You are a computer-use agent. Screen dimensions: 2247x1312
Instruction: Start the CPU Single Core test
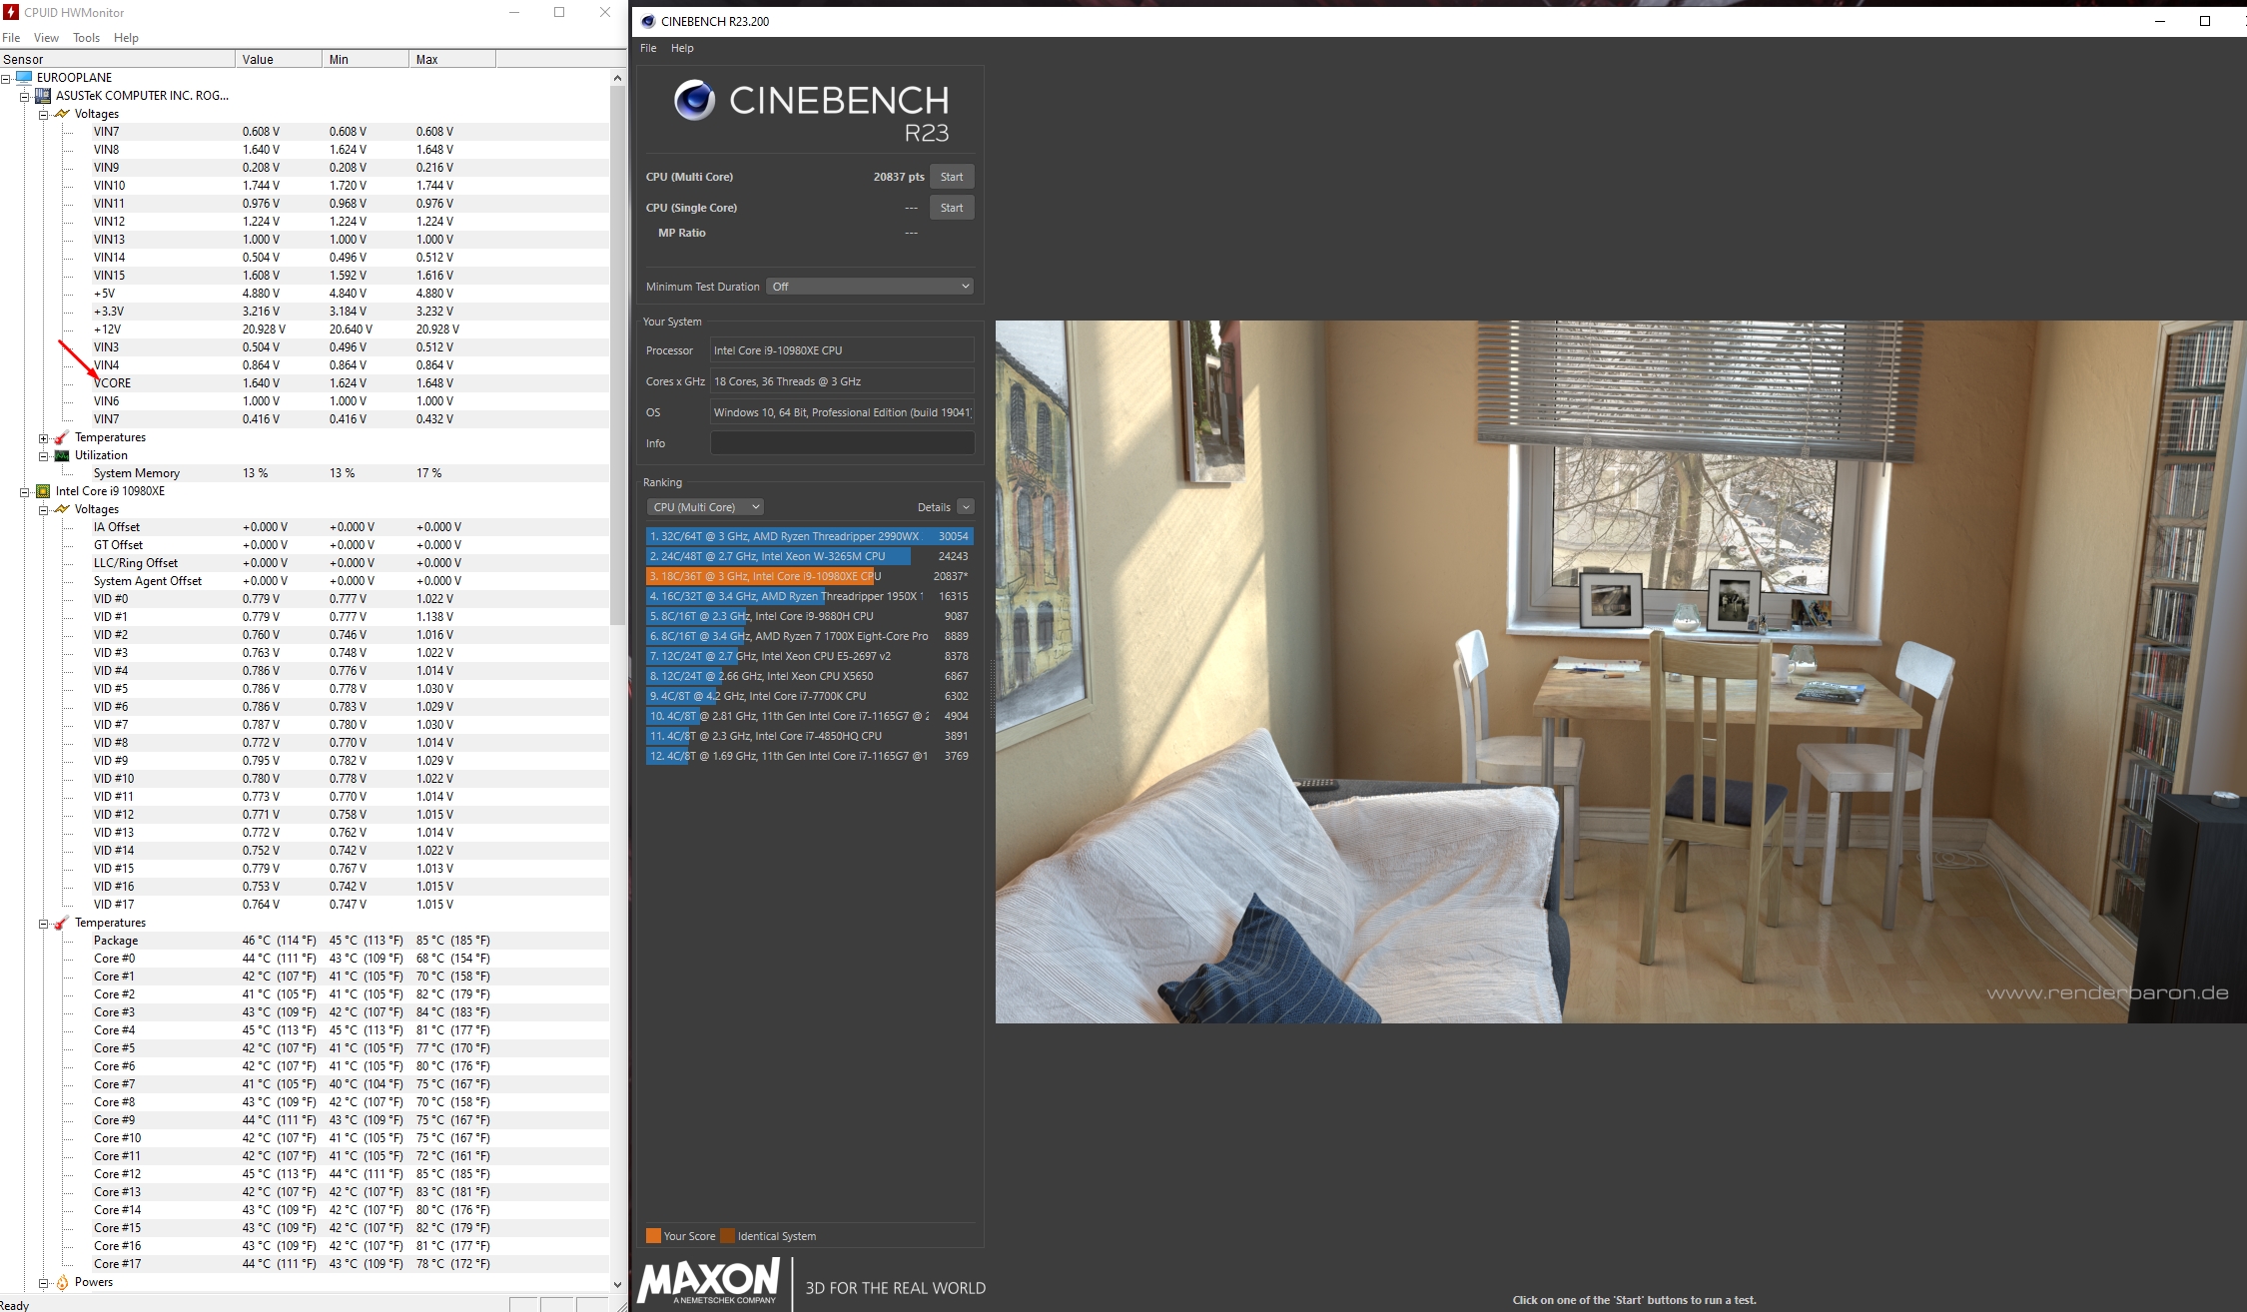coord(951,208)
